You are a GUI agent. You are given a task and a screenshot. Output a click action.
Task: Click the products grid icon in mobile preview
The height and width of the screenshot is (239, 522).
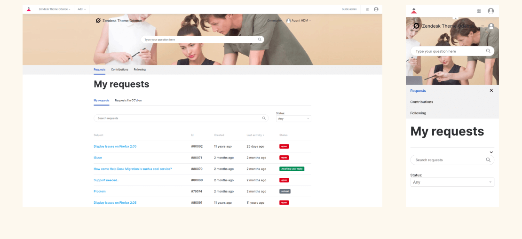(x=479, y=11)
